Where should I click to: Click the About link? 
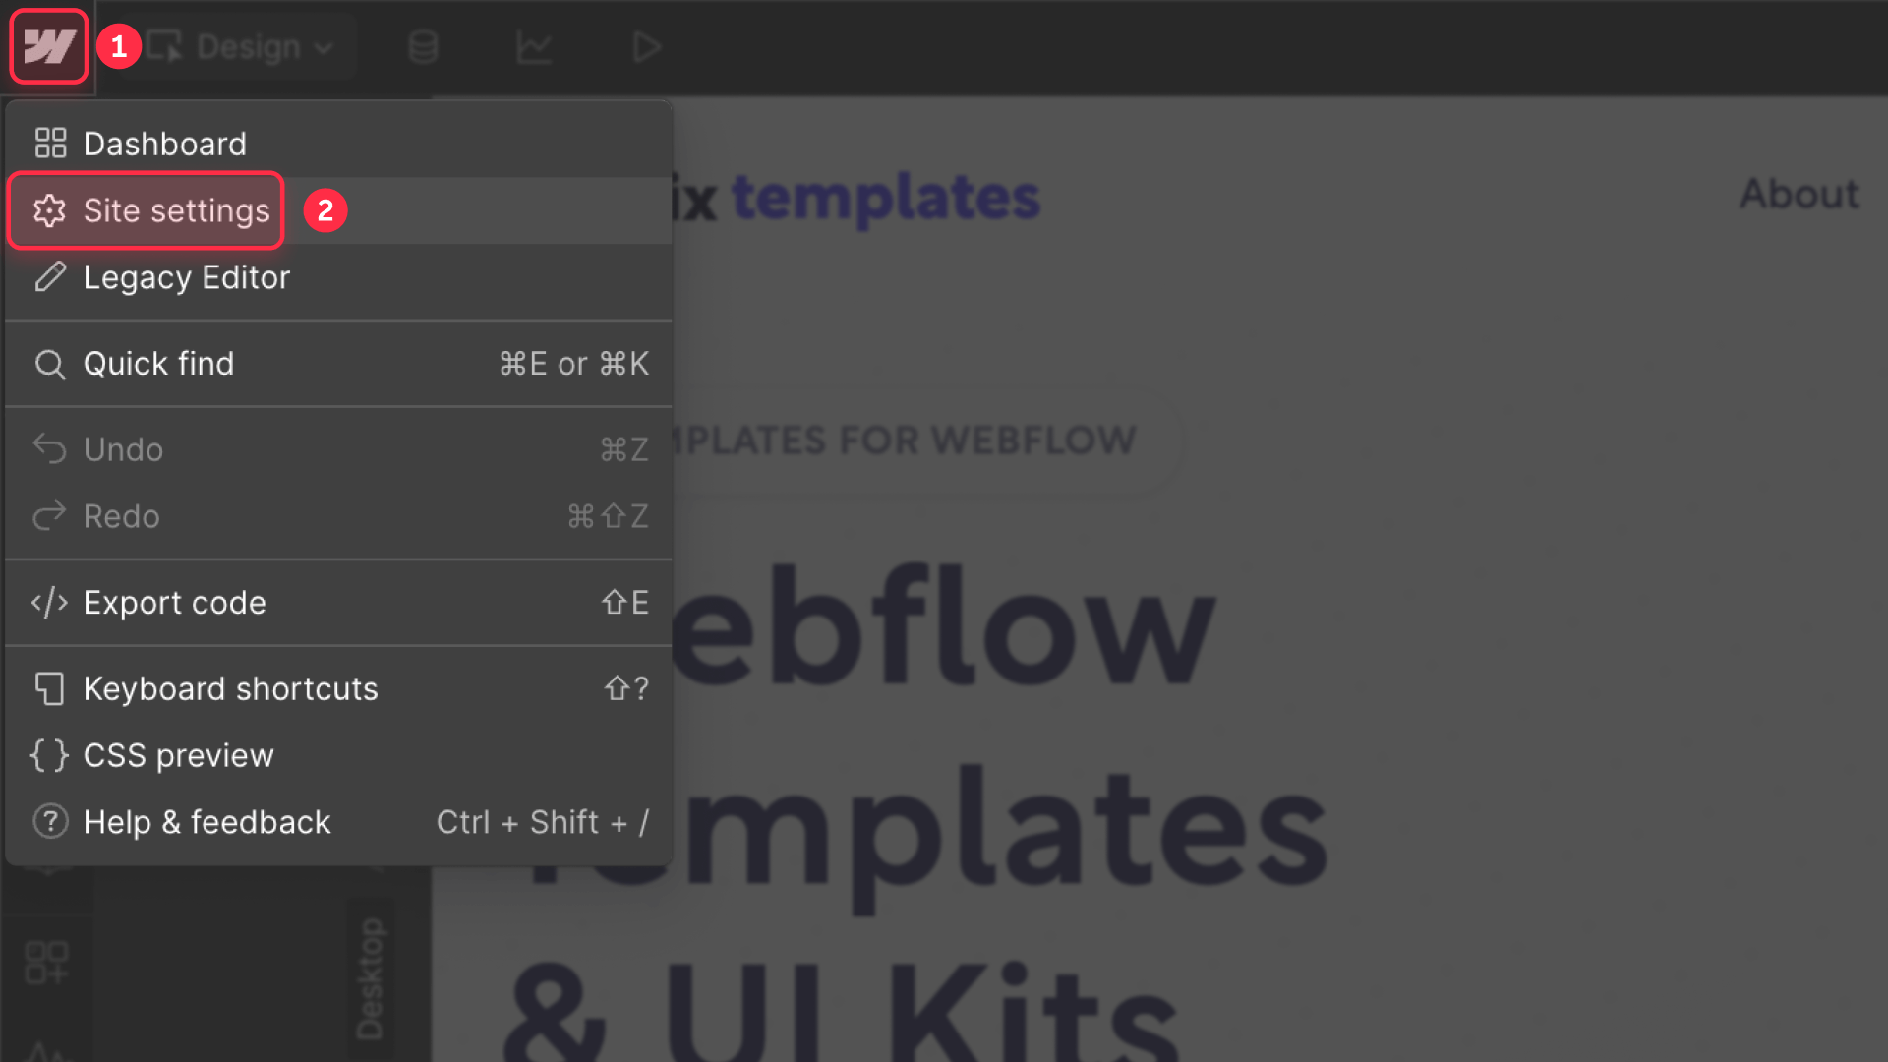click(x=1798, y=195)
